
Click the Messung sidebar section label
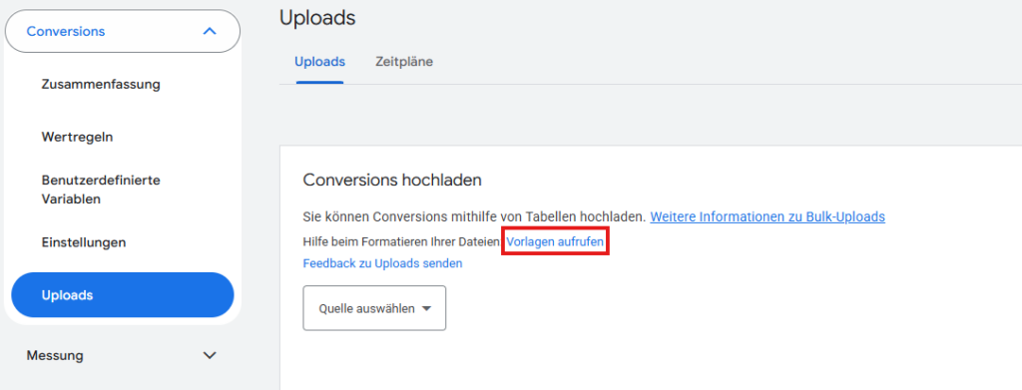click(x=55, y=355)
